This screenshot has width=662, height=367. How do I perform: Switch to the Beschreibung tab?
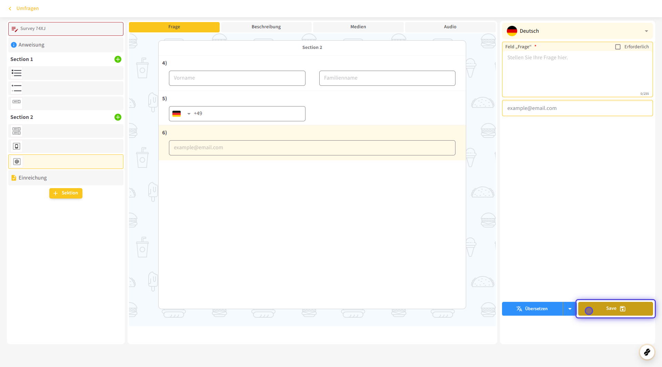[266, 27]
